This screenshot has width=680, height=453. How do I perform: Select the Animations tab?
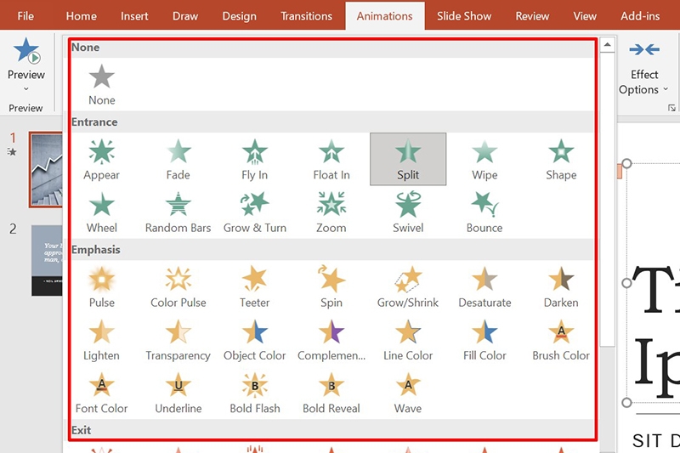385,16
